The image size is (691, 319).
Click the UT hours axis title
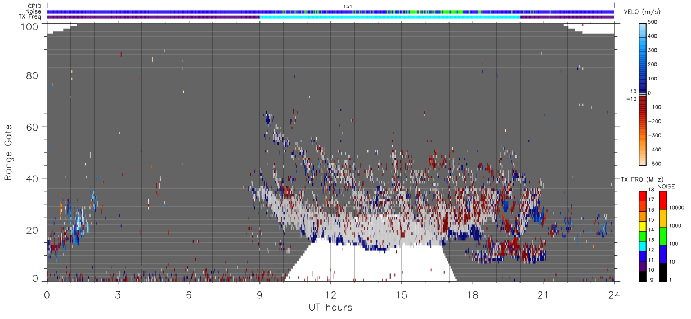[x=330, y=307]
